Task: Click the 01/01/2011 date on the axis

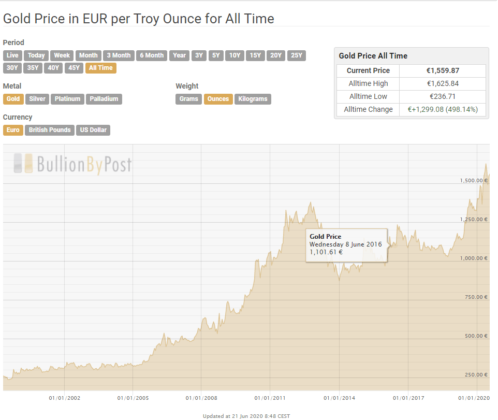Action: [270, 398]
